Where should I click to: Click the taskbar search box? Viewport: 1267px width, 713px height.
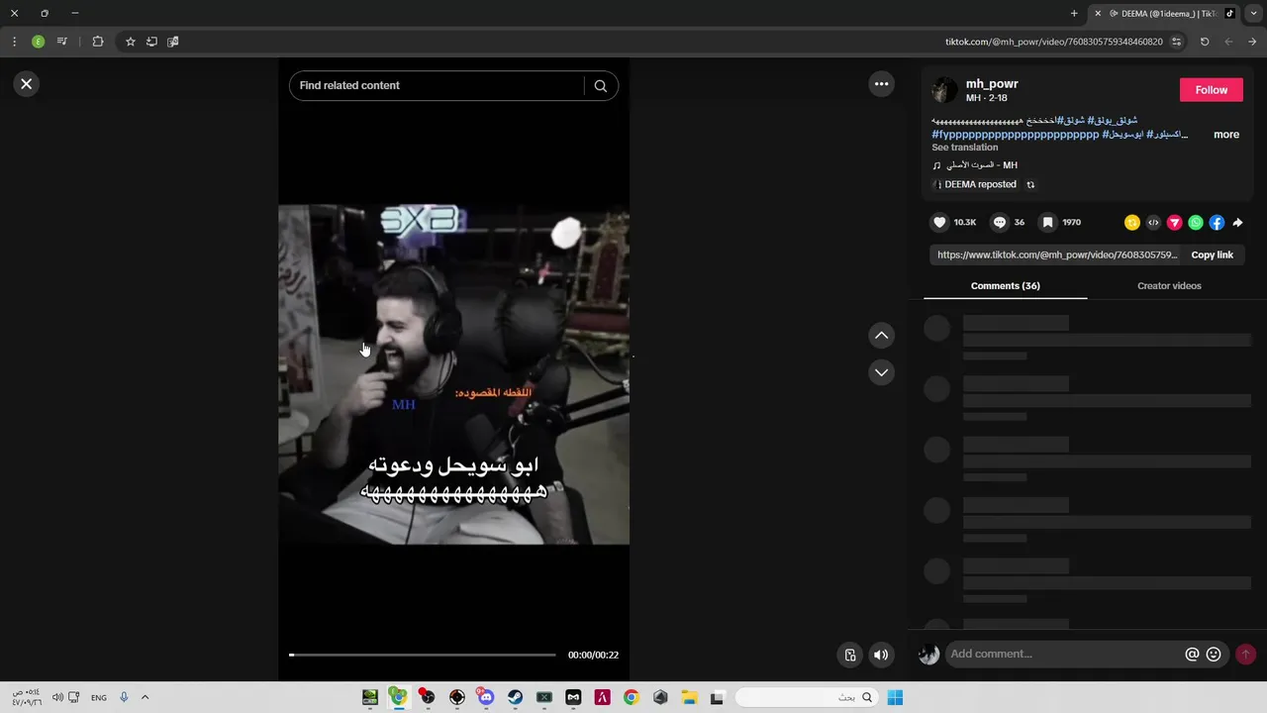click(806, 697)
